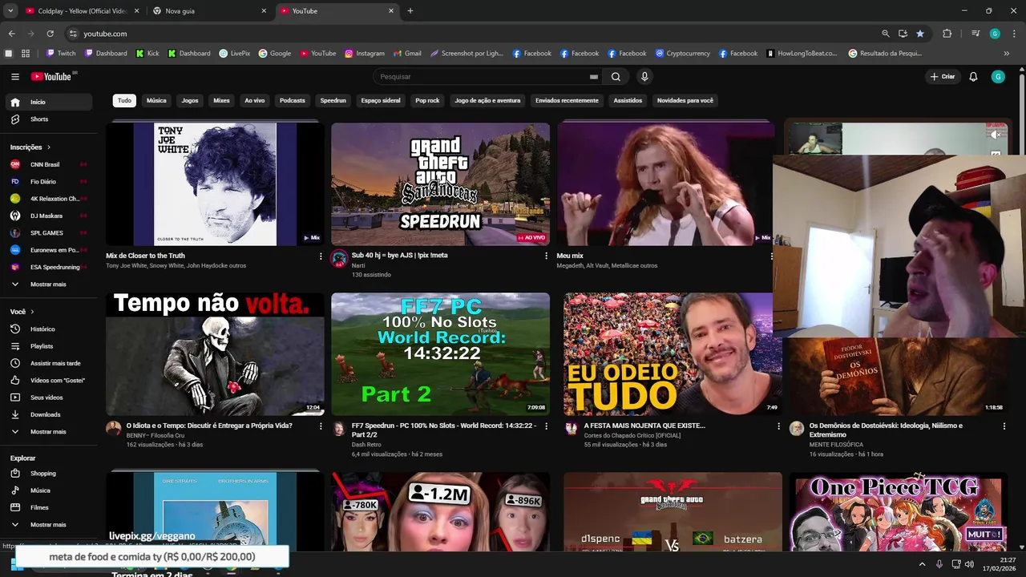Play the Tempo não volta thumbnail

tap(215, 354)
